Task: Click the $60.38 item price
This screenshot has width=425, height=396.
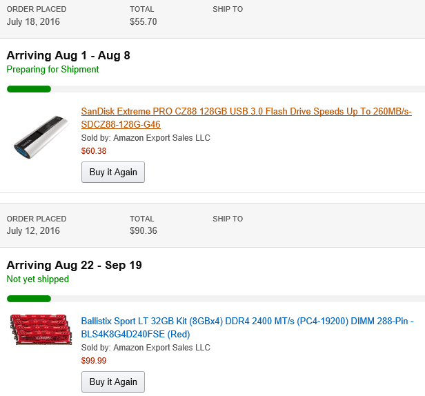Action: (x=94, y=151)
